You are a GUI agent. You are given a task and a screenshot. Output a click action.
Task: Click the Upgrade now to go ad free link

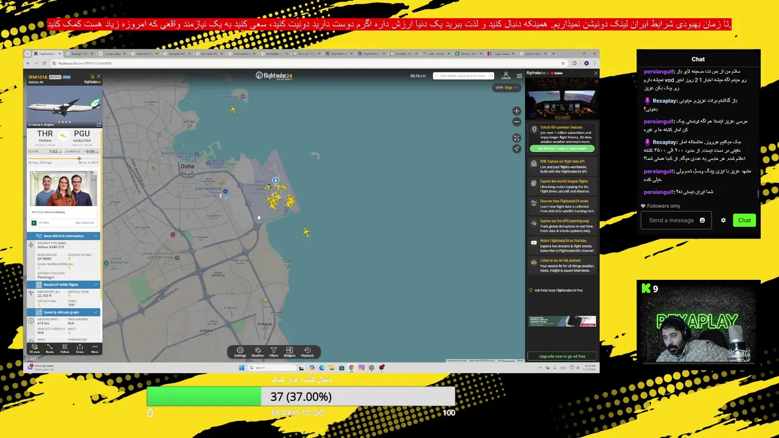tap(562, 356)
